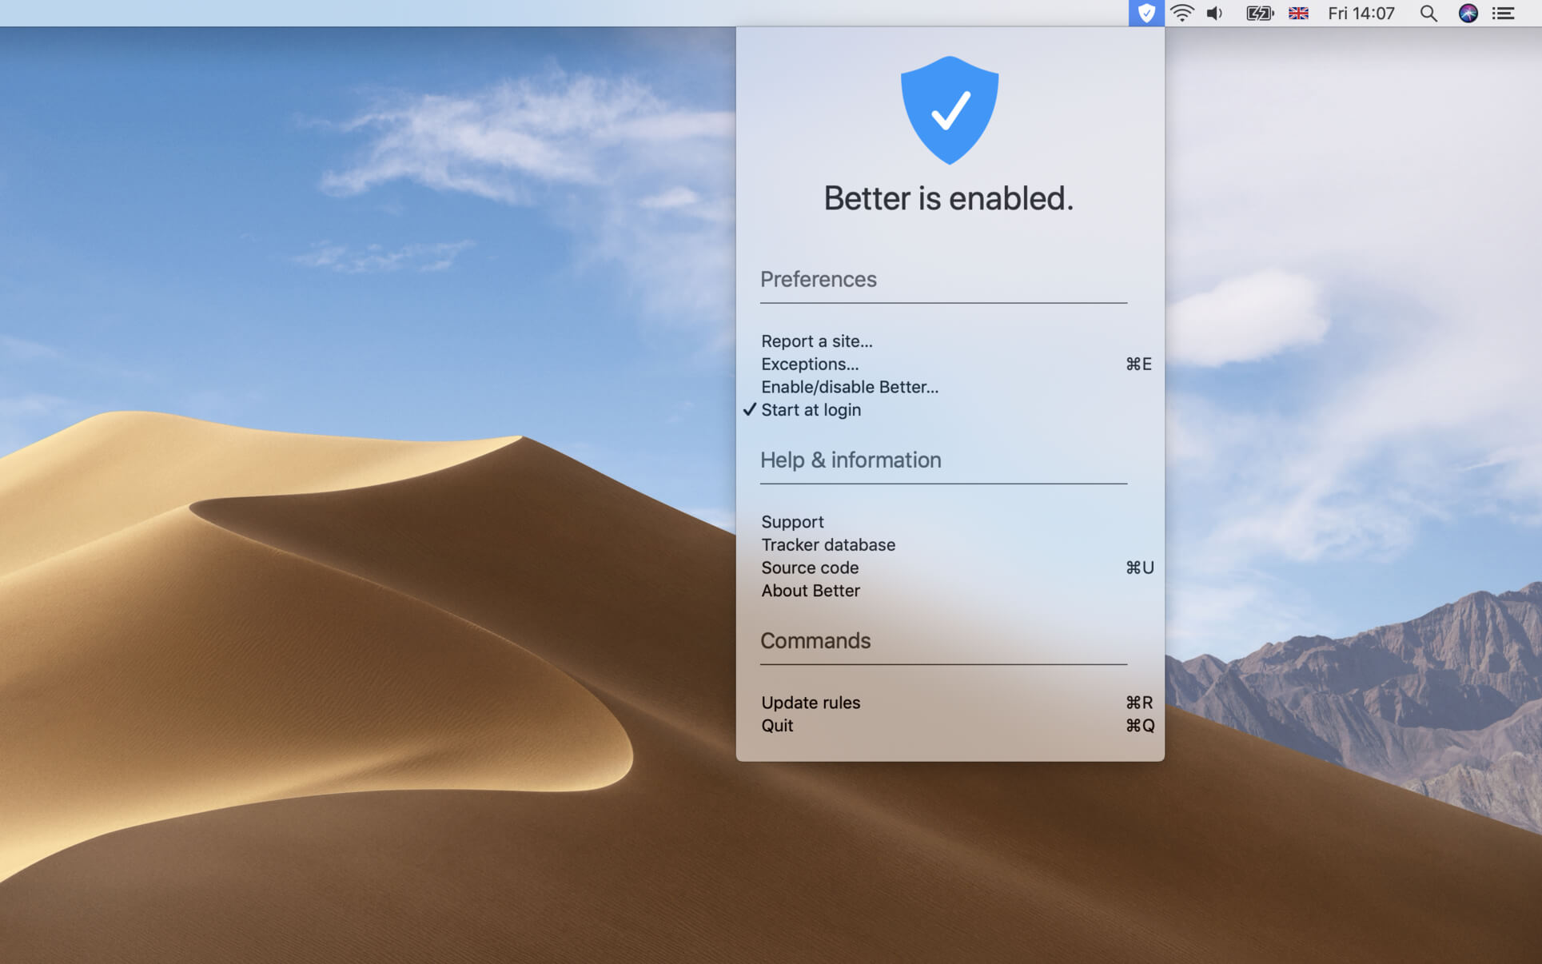Launch Siri from menu bar
This screenshot has width=1542, height=964.
tap(1468, 13)
